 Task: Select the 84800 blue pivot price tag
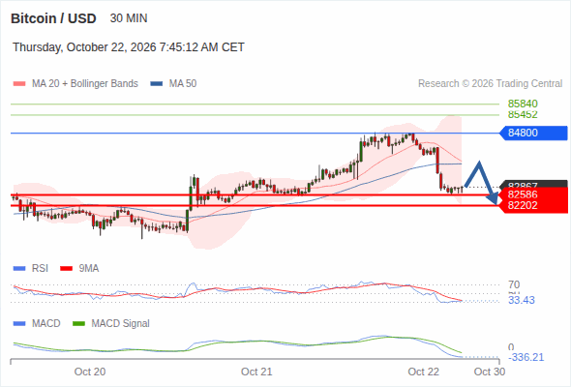click(x=533, y=133)
